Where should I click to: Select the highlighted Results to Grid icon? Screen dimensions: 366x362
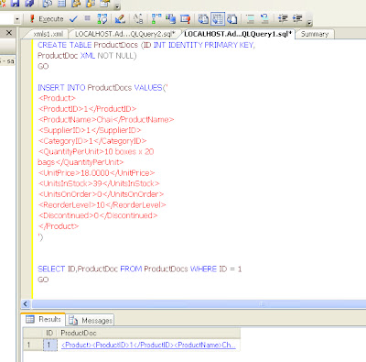(218, 19)
